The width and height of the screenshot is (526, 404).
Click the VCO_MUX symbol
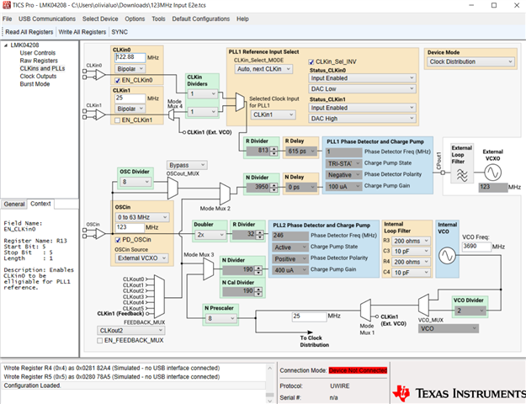click(423, 305)
